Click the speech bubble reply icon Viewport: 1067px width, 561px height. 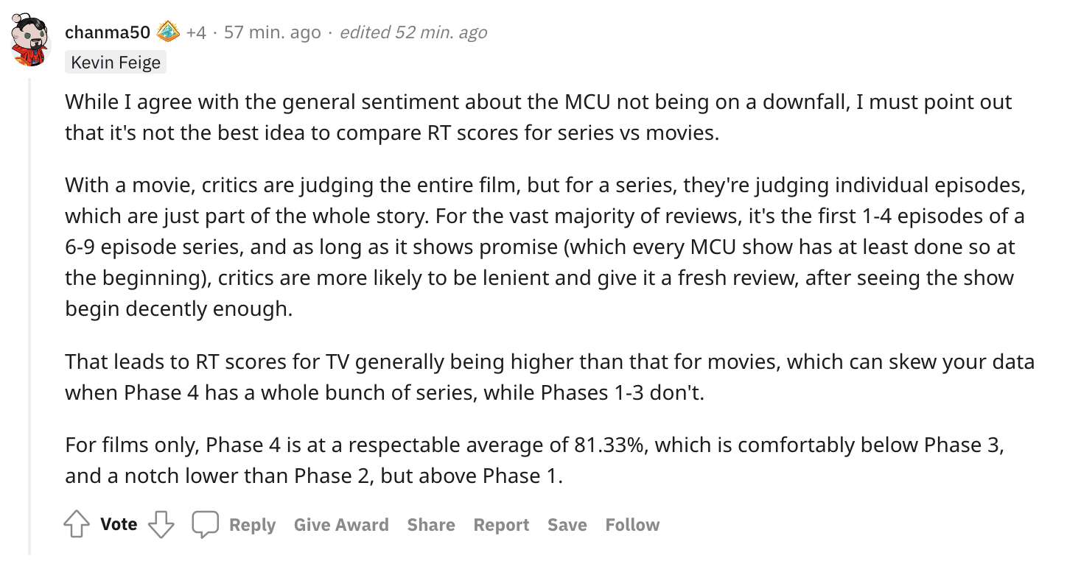205,525
